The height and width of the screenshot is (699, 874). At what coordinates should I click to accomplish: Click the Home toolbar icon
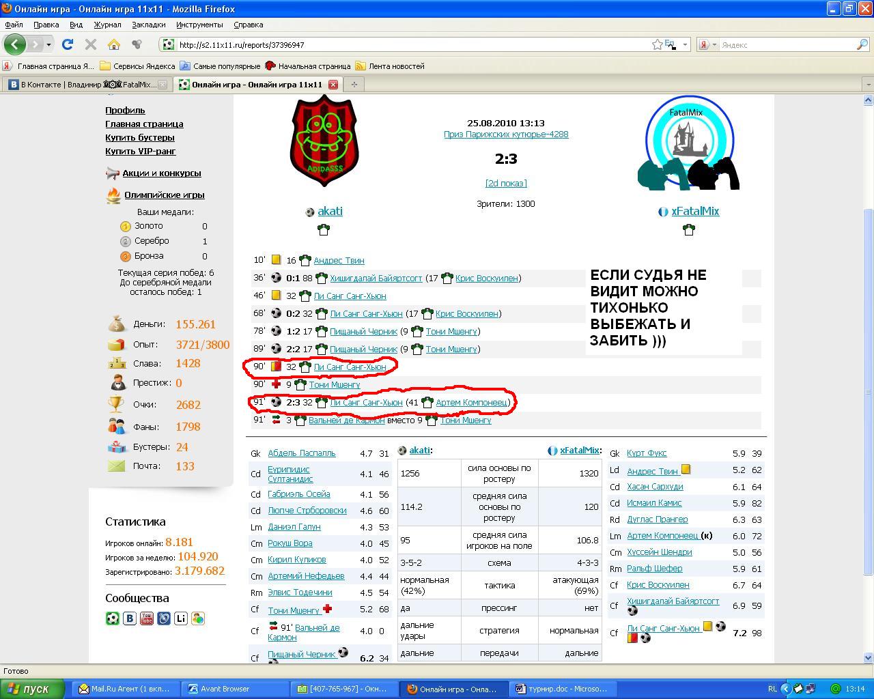114,44
